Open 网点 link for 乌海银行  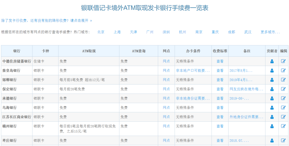(x=166, y=107)
